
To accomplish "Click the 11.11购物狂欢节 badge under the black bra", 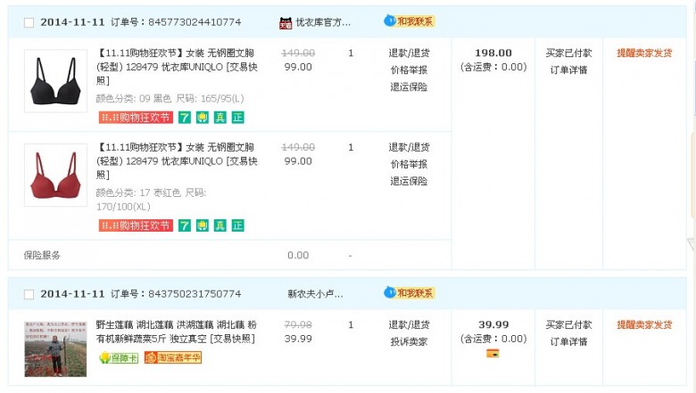I will (x=135, y=118).
